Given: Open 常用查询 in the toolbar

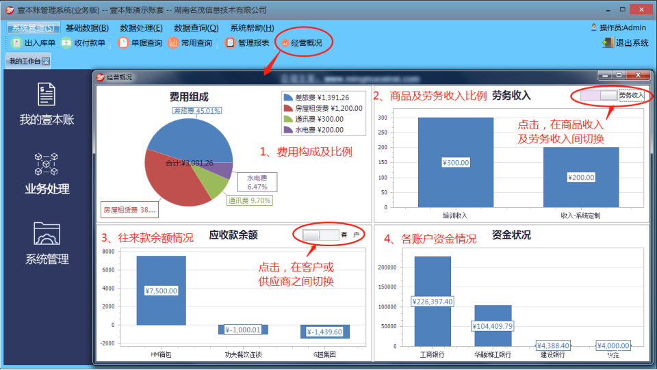Looking at the screenshot, I should click(x=173, y=43).
